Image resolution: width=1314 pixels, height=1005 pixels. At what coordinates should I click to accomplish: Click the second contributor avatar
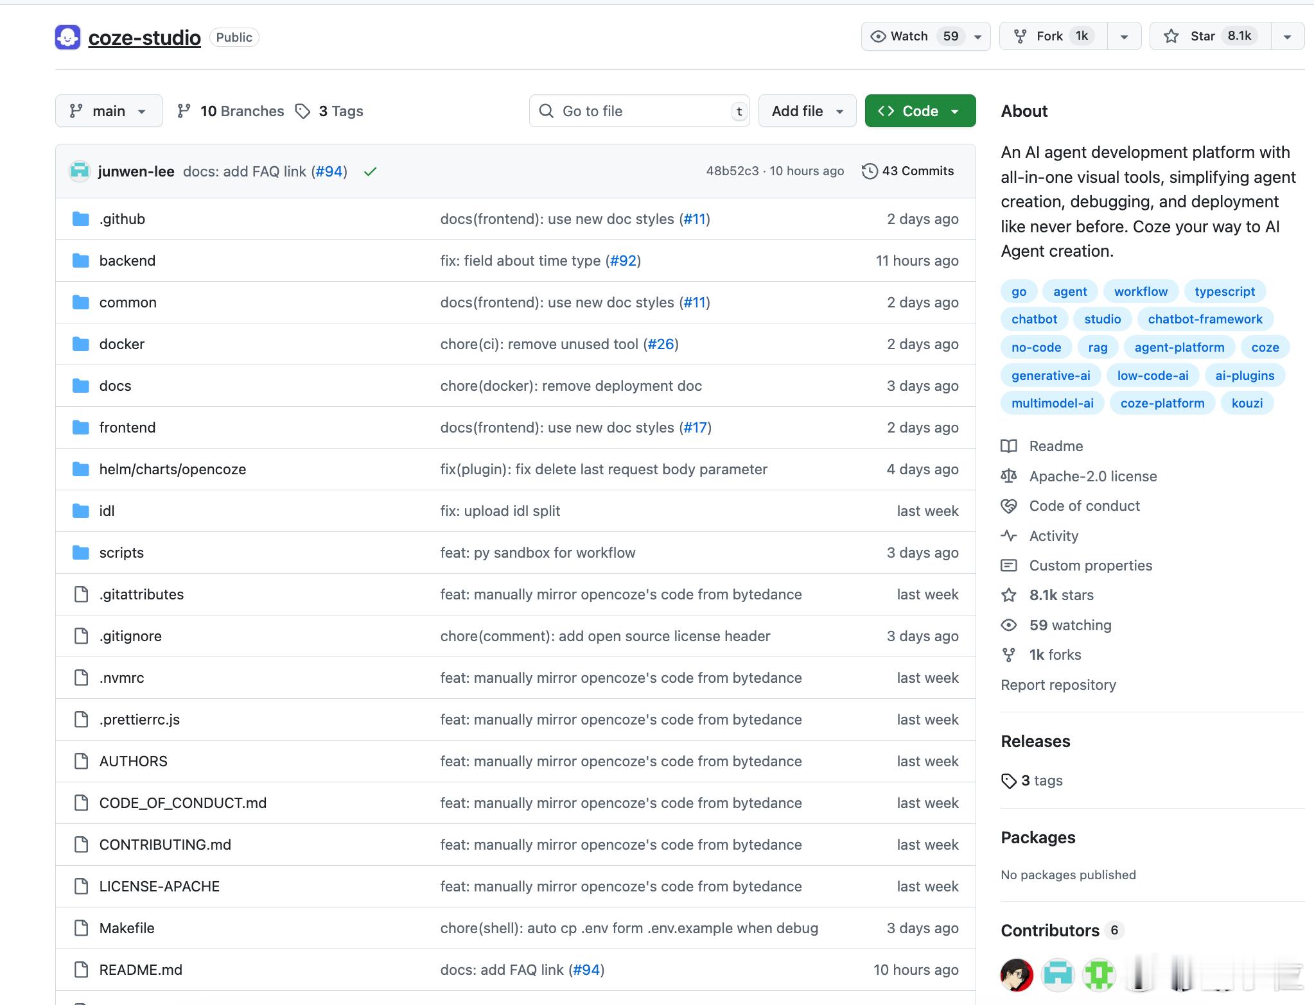[1058, 975]
